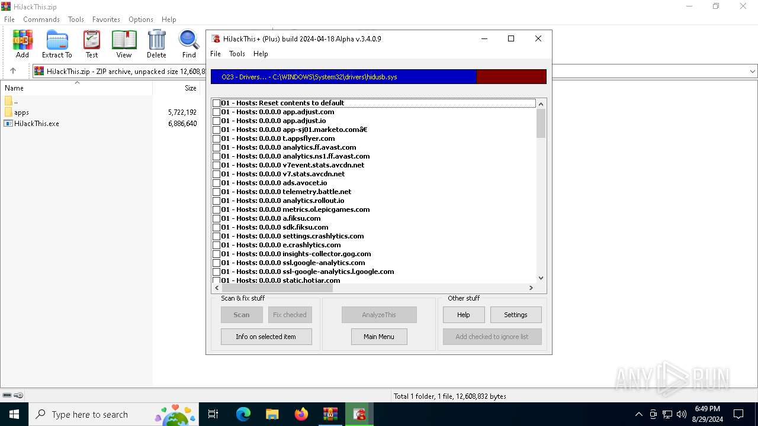The height and width of the screenshot is (426, 758).
Task: Click the volume icon in system tray
Action: (x=682, y=414)
